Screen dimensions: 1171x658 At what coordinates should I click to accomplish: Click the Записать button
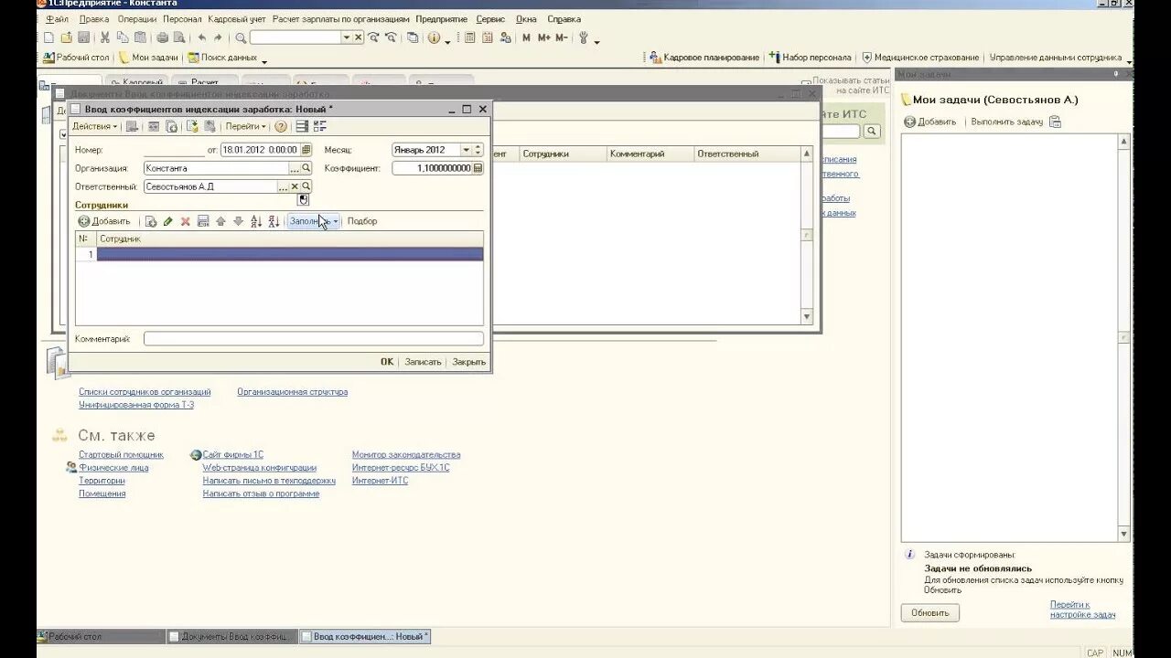[423, 362]
